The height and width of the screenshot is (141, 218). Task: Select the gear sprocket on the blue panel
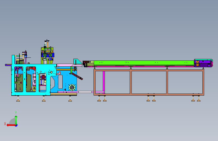[72, 88]
